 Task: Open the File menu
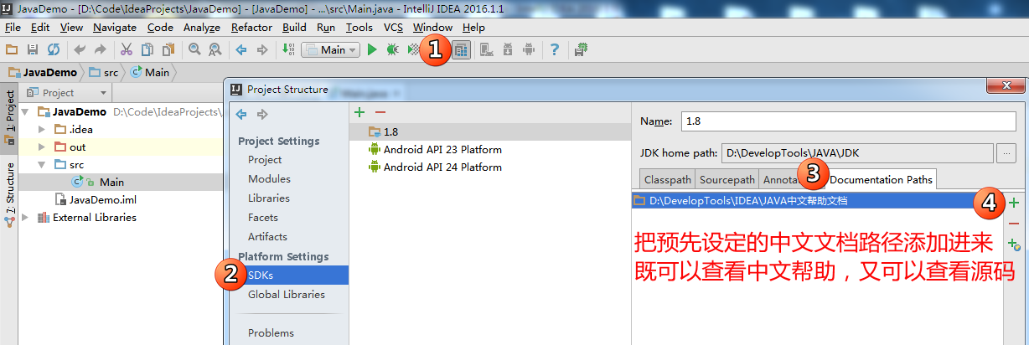(x=13, y=27)
